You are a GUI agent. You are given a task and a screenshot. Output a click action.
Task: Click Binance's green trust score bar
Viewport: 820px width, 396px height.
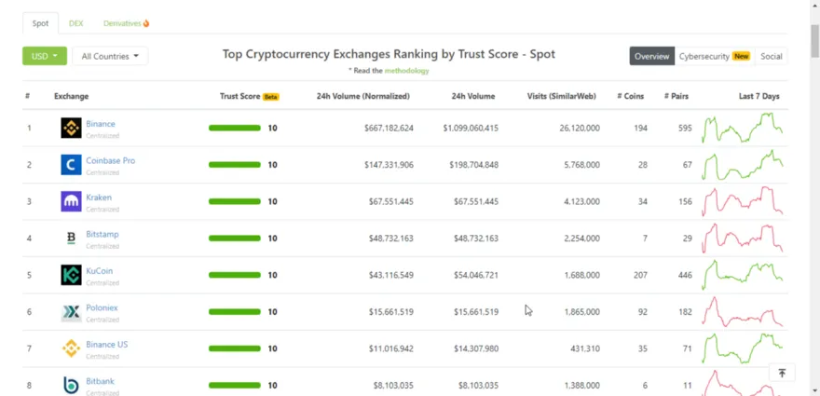[x=234, y=128]
